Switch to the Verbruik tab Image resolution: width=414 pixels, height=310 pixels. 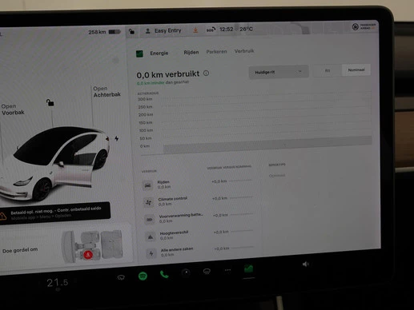tap(244, 51)
